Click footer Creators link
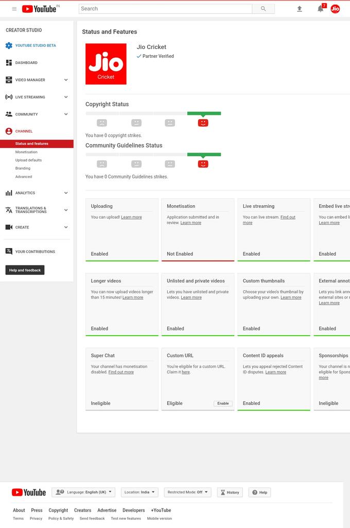Image resolution: width=350 pixels, height=528 pixels. [83, 510]
